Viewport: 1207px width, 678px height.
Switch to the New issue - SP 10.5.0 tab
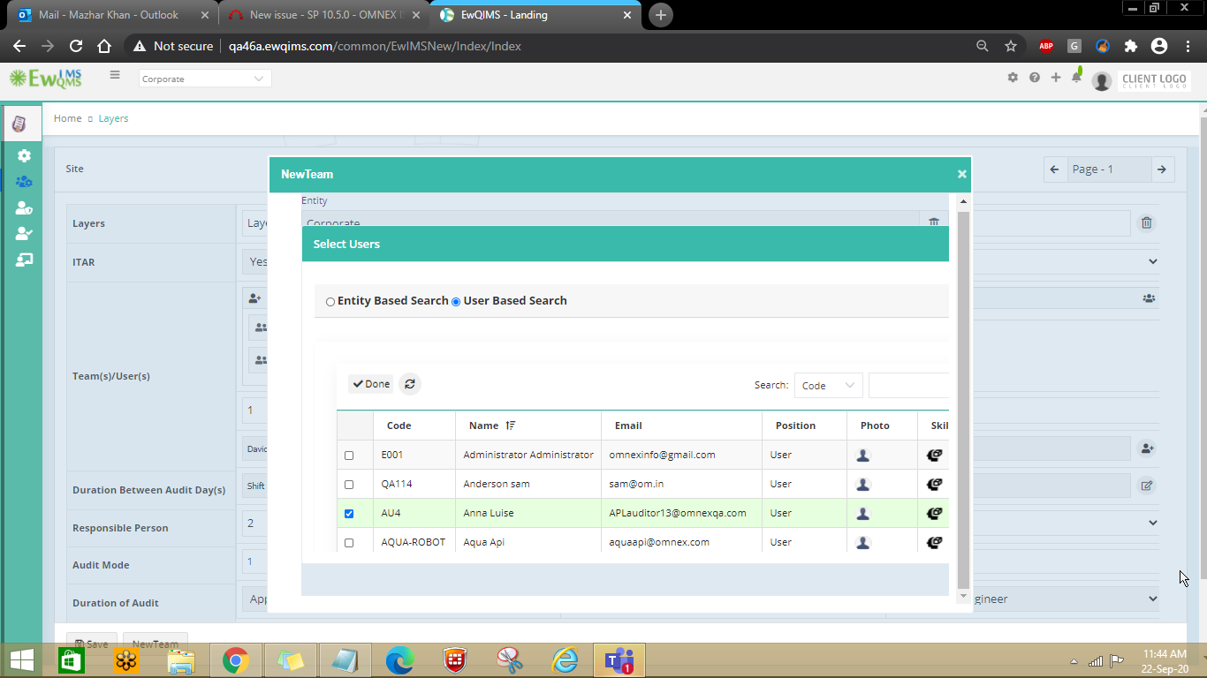coord(324,15)
